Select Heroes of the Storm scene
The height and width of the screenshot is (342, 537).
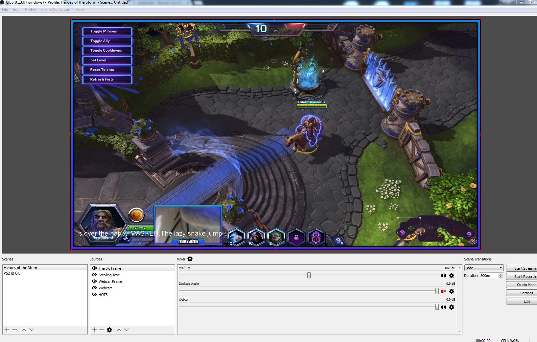click(x=45, y=268)
